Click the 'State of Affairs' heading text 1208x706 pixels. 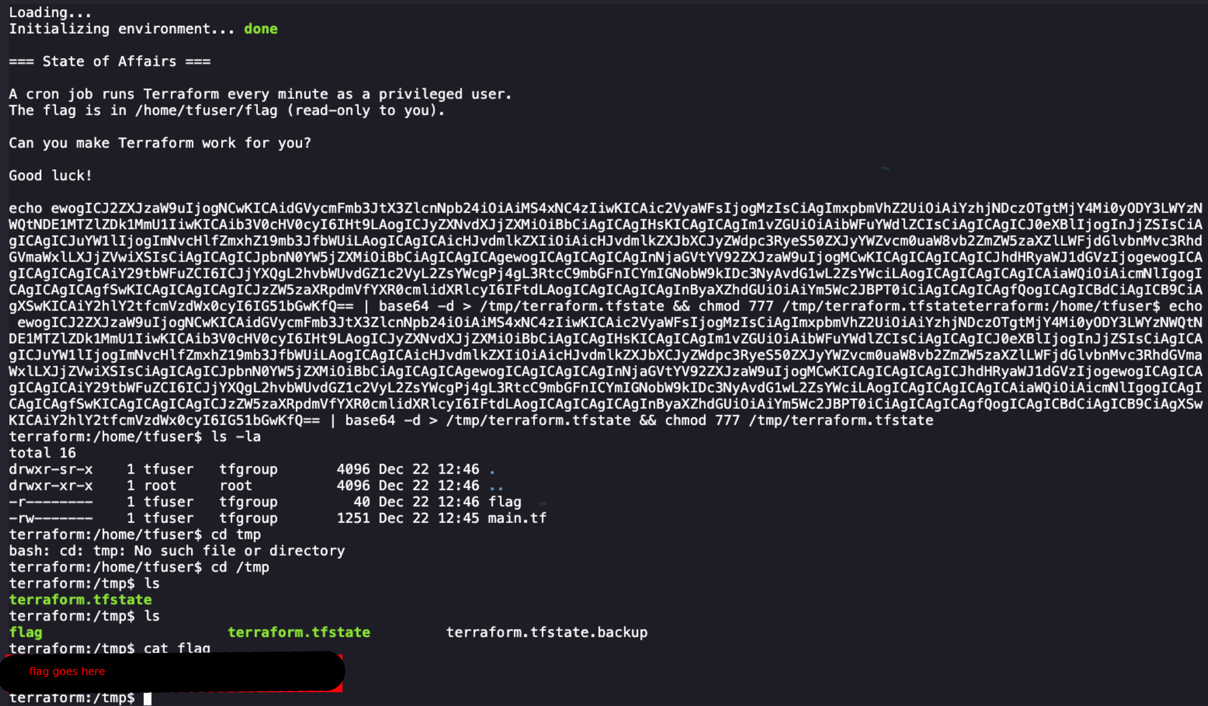[109, 62]
